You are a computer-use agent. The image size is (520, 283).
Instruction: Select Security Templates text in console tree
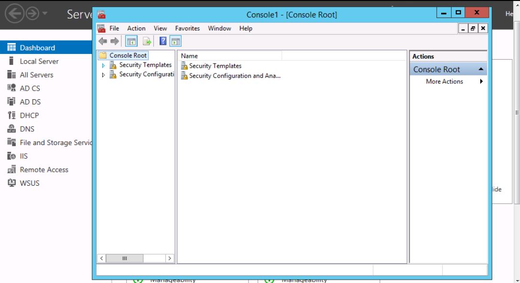(x=145, y=65)
